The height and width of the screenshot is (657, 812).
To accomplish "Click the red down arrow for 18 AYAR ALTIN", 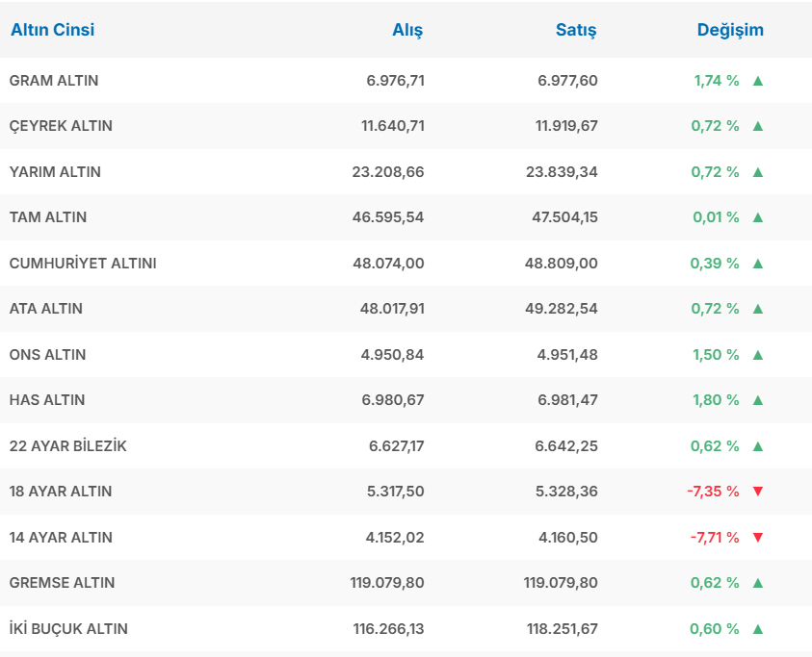I will point(757,492).
